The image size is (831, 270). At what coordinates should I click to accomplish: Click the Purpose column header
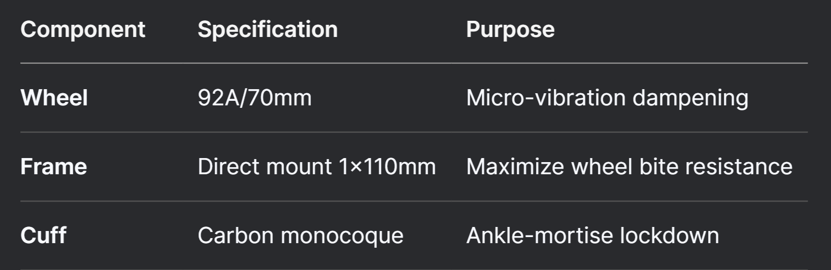click(510, 30)
